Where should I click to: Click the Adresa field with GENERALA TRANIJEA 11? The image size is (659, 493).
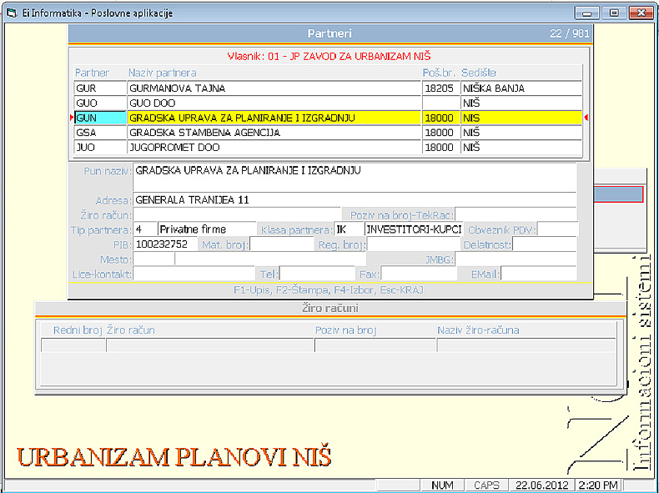click(354, 200)
